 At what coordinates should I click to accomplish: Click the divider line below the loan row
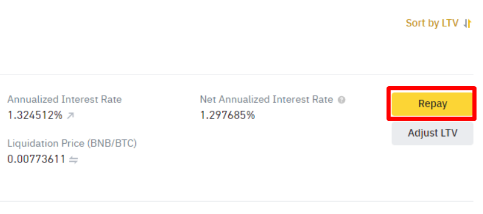[x=236, y=202]
